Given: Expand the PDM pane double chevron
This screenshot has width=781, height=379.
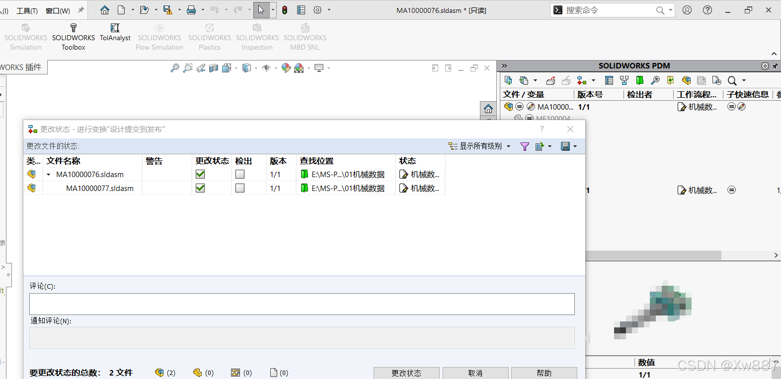Looking at the screenshot, I should tap(504, 65).
